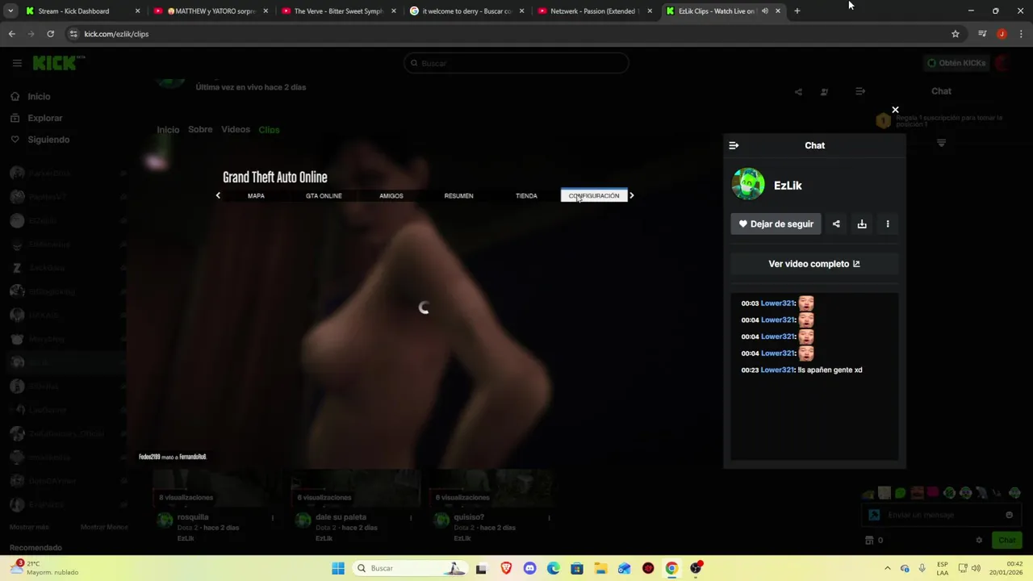Screen dimensions: 1033x581
Task: Click background share icon next to the chat header
Action: pos(798,92)
